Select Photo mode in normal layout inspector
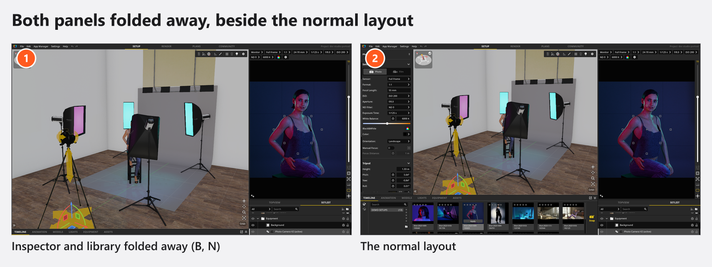The image size is (712, 267). click(376, 72)
